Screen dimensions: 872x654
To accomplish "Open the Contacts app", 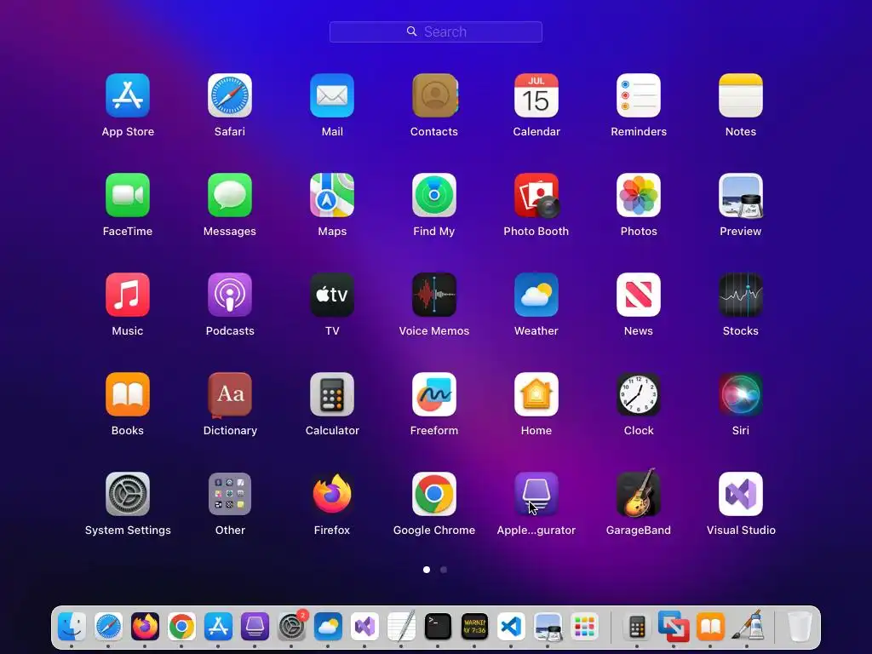I will click(434, 95).
